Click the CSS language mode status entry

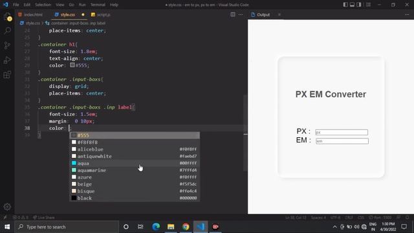click(361, 217)
